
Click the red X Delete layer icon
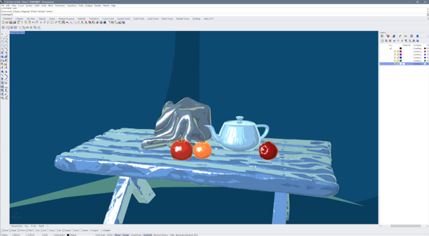point(390,41)
